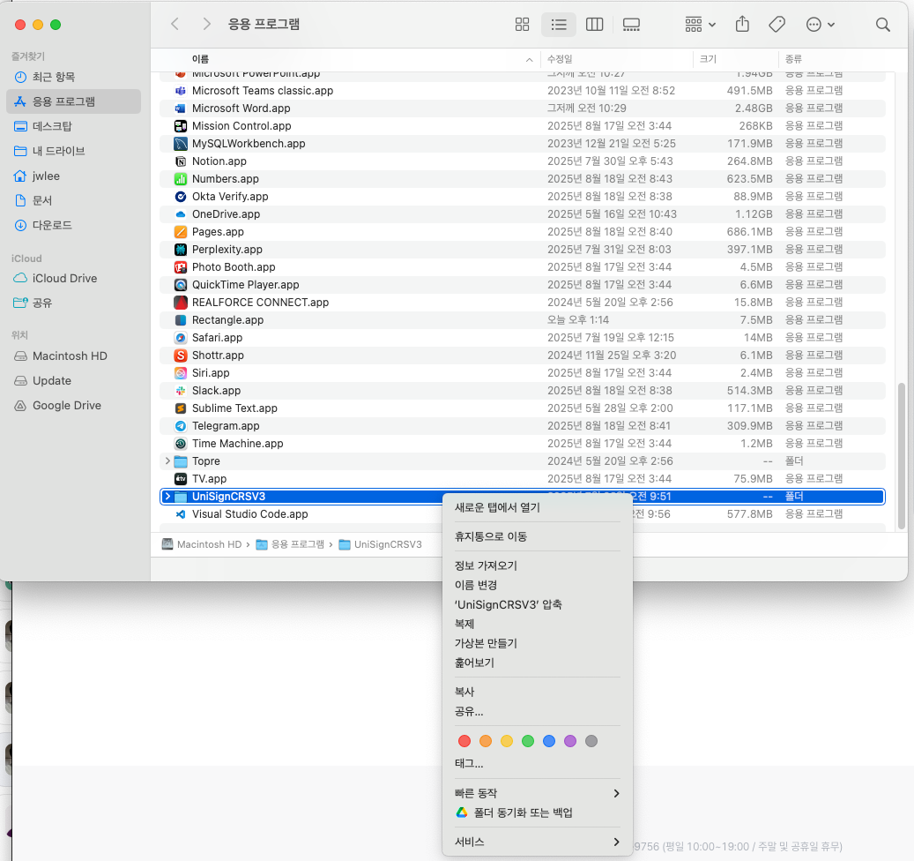Open the more actions ellipsis menu
This screenshot has width=914, height=861.
pyautogui.click(x=821, y=25)
